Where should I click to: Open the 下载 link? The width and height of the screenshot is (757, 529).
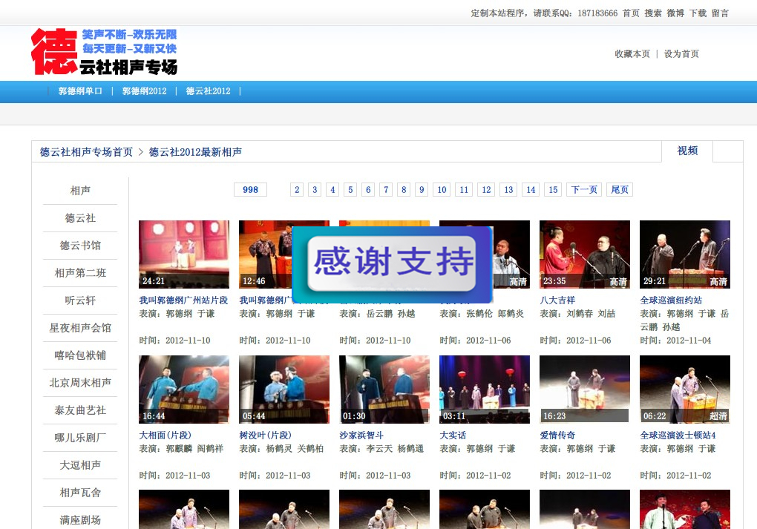(x=698, y=13)
